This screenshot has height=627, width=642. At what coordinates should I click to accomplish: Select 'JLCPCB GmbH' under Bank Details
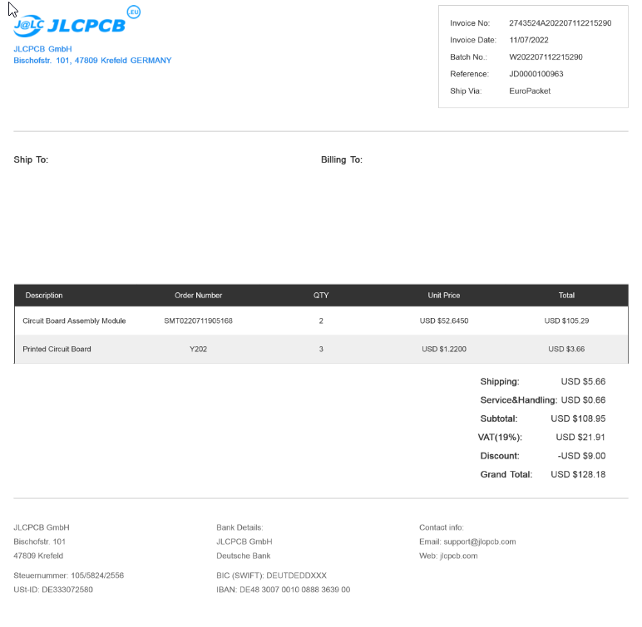244,542
